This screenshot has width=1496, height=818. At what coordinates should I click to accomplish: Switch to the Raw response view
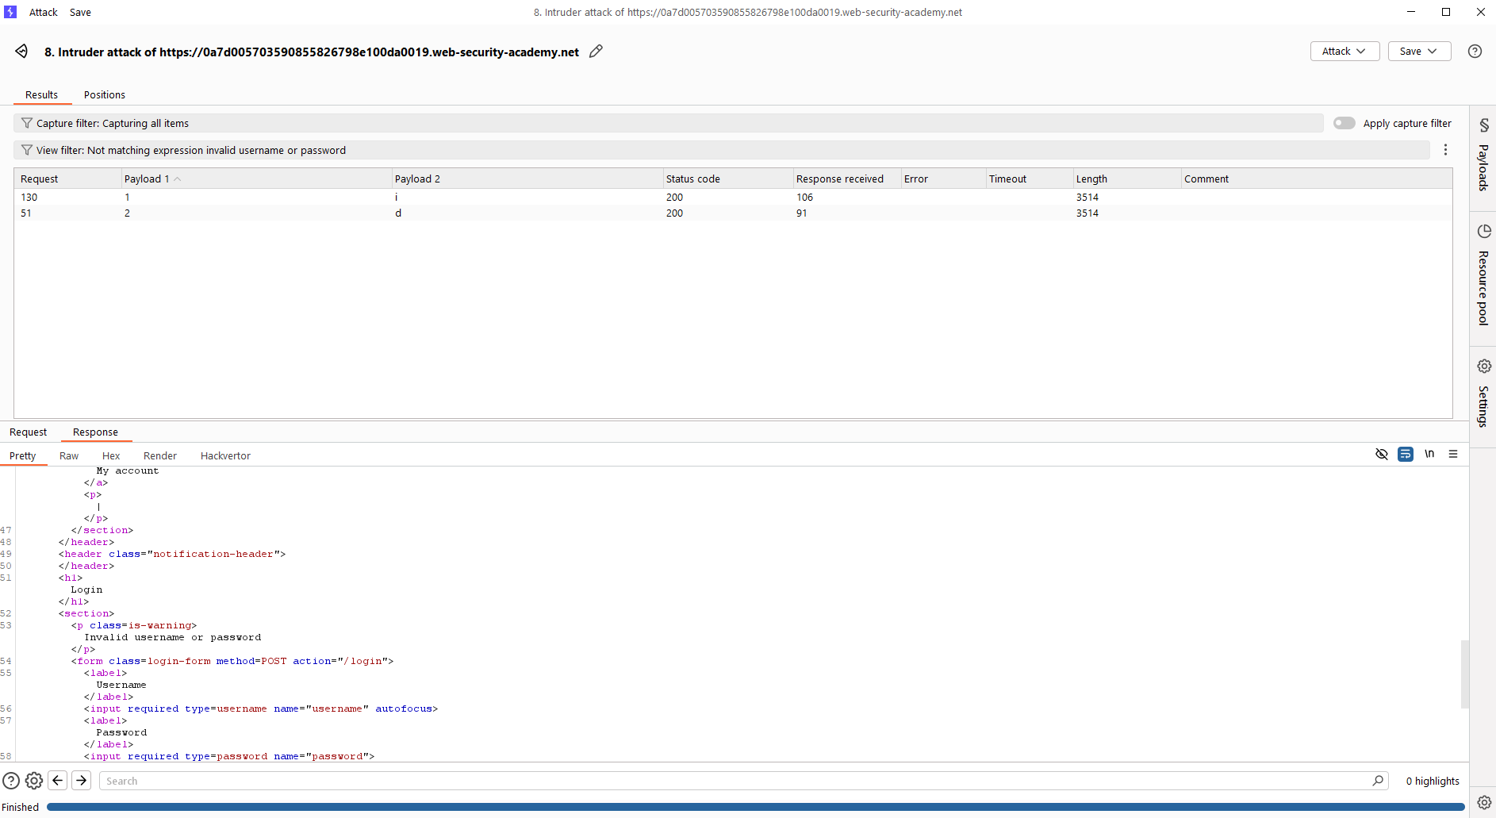(69, 456)
